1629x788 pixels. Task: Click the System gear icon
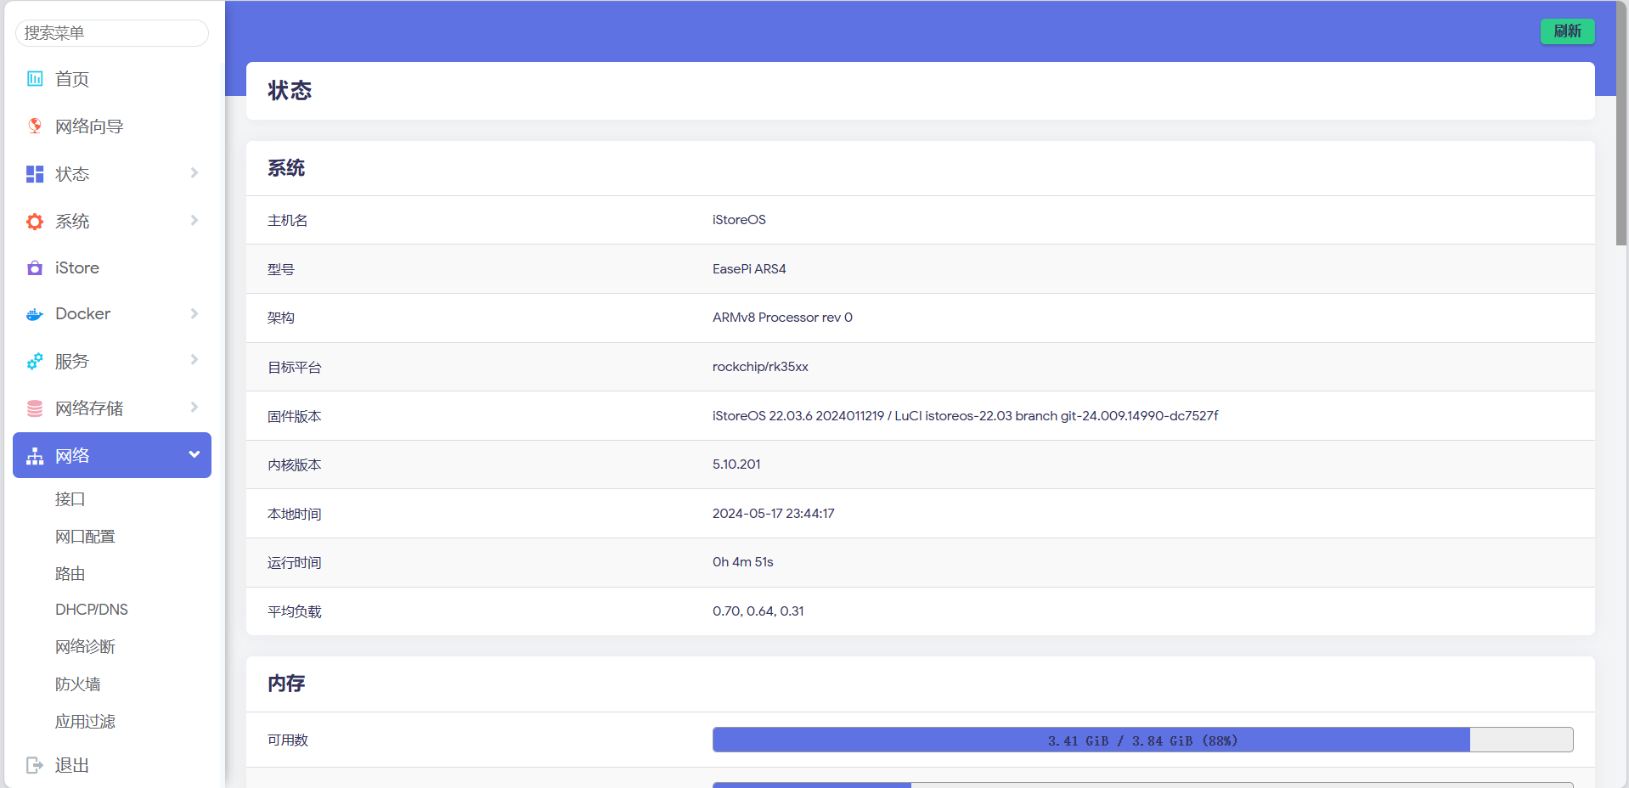[x=35, y=222]
